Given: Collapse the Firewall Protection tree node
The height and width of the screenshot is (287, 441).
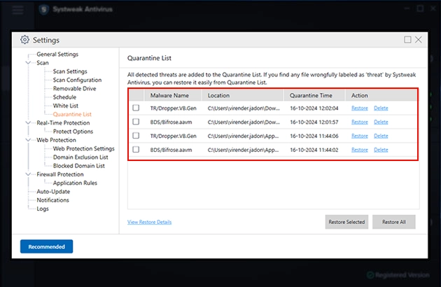Looking at the screenshot, I should 28,174.
